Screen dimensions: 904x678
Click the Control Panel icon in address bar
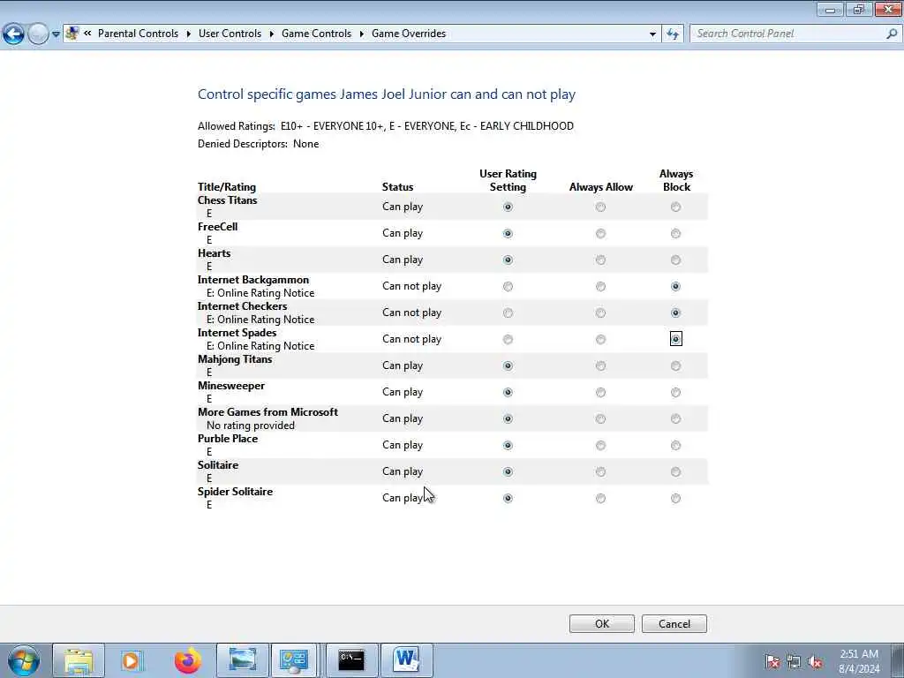tap(72, 34)
